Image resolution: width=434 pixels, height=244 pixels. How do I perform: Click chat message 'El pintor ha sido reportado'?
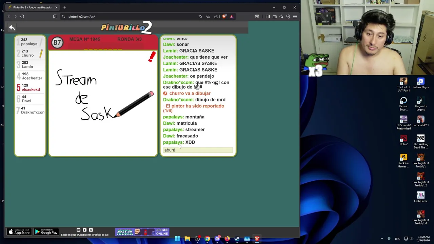pyautogui.click(x=194, y=108)
